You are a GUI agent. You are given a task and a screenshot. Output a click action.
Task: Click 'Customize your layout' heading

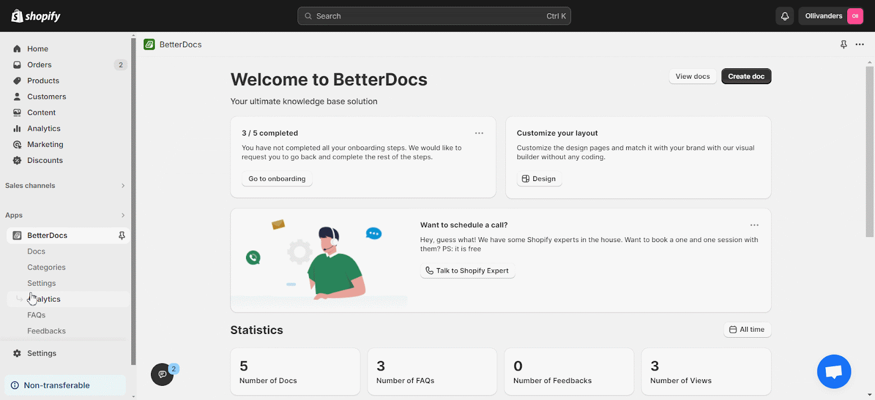click(x=557, y=133)
